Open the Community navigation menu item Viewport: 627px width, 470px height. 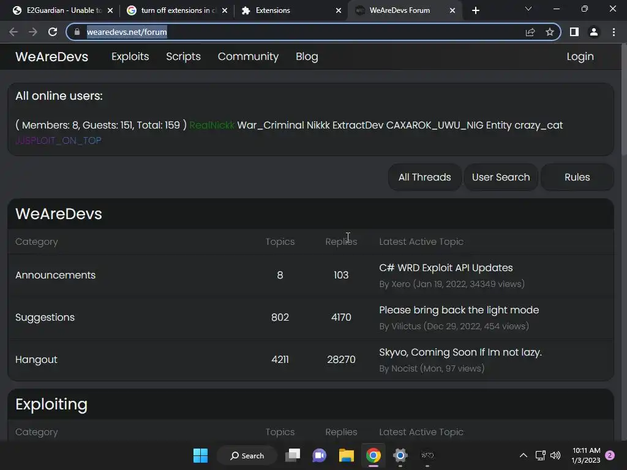(x=248, y=57)
